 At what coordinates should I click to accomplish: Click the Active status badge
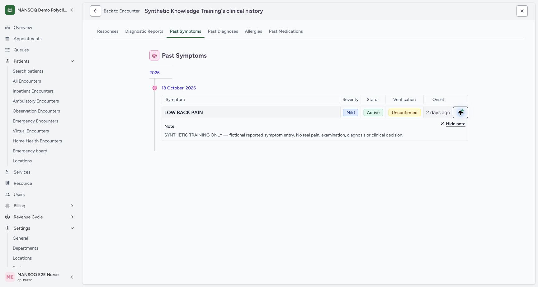point(373,112)
